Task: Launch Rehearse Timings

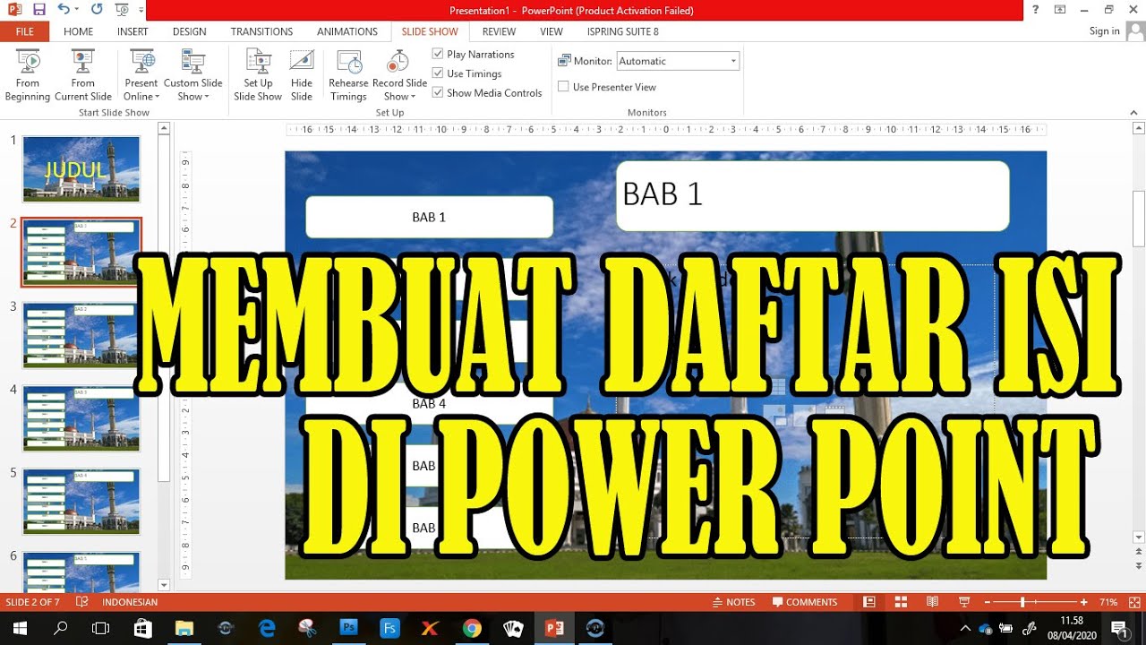Action: 348,75
